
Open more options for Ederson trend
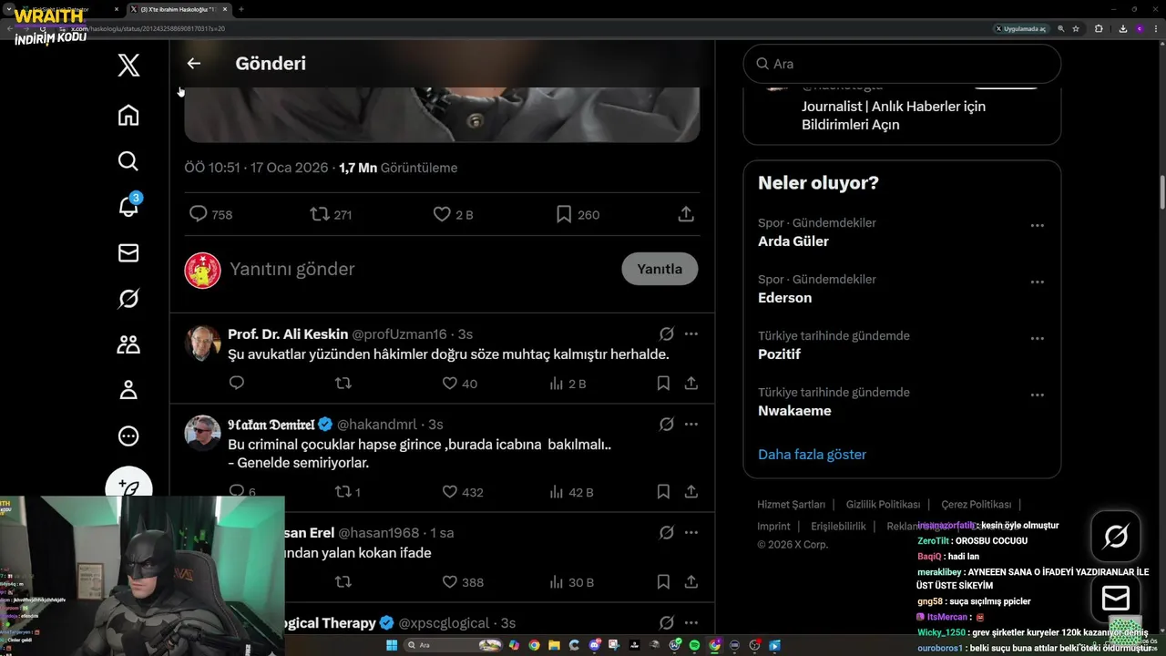click(1037, 282)
